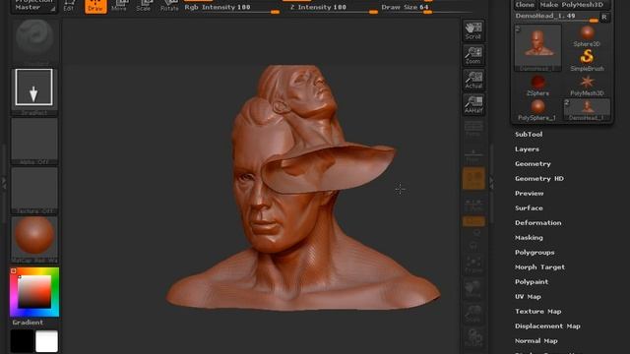Open the Polypaint section

532,282
